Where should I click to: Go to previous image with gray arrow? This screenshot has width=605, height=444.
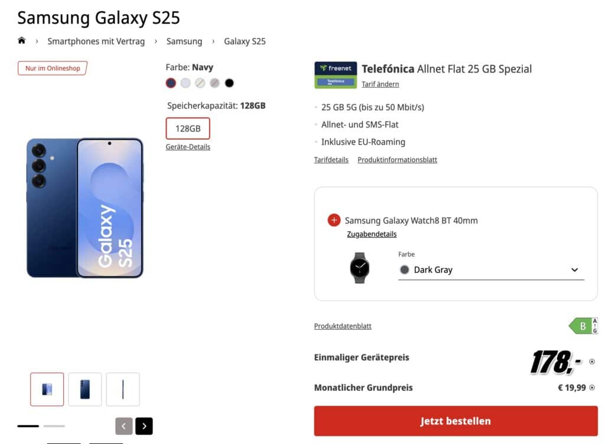tap(123, 426)
